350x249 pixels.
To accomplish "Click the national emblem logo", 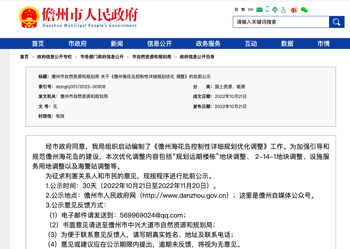I will coord(29,17).
